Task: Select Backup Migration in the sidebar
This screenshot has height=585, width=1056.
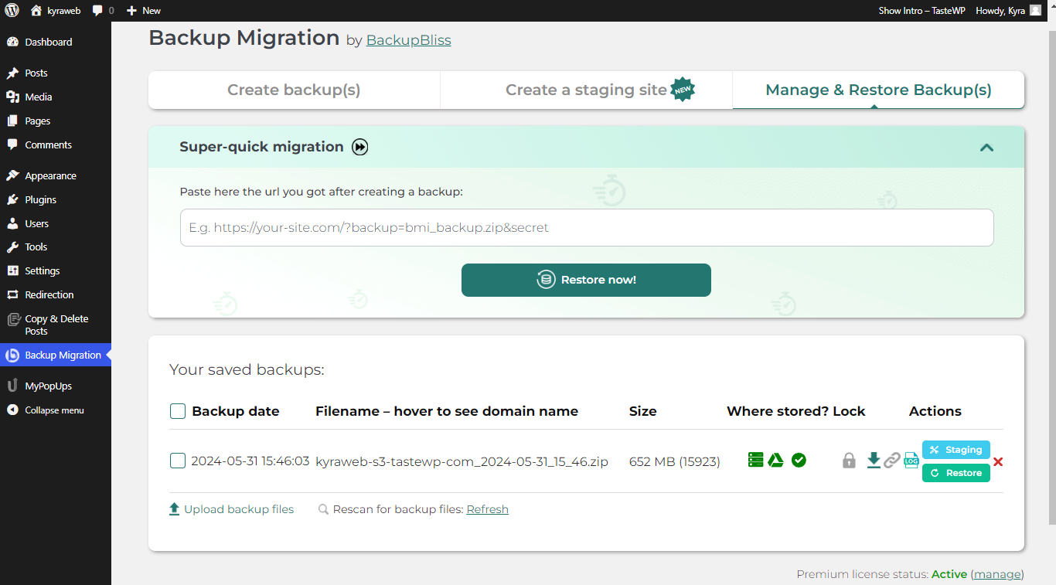Action: 56,355
